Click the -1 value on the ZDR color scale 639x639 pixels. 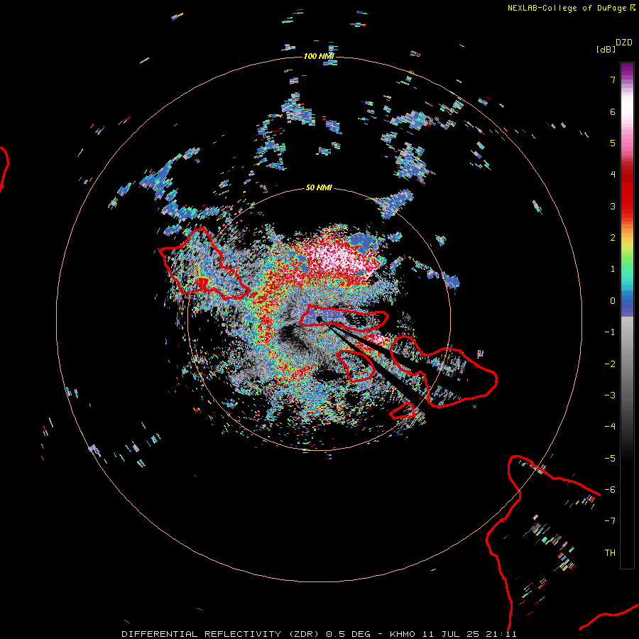(610, 332)
